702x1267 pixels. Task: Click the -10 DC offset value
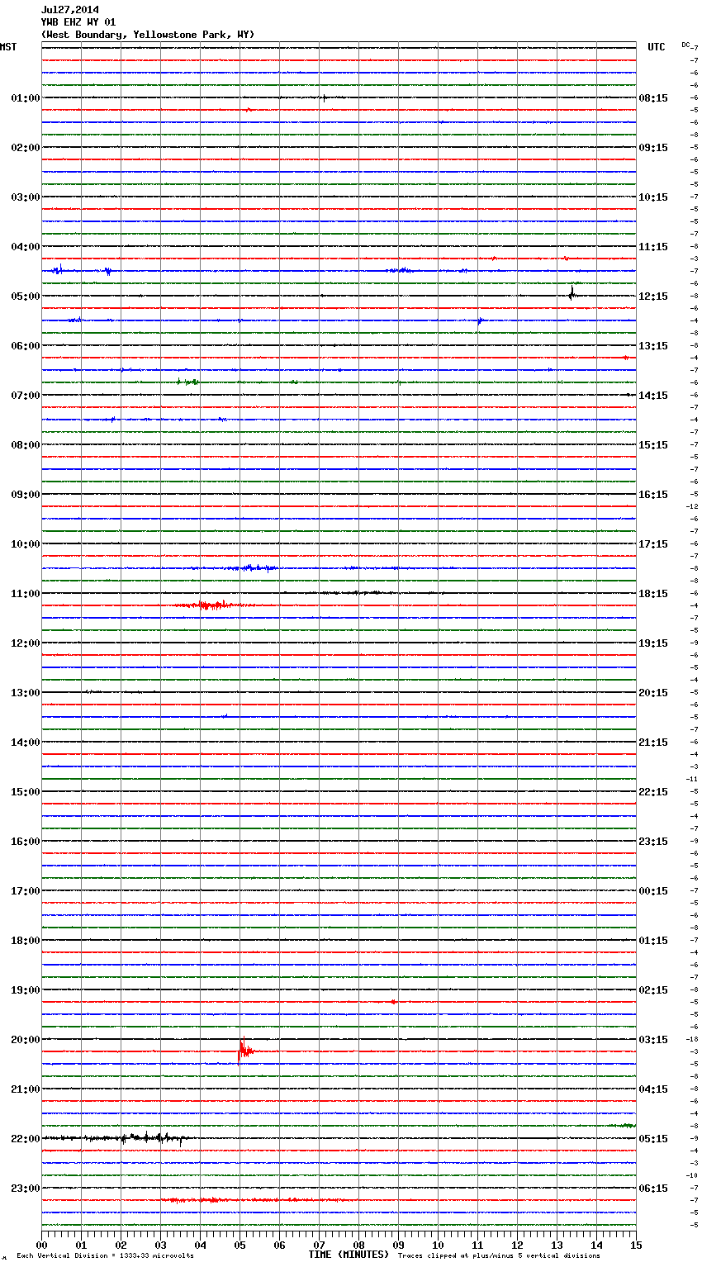click(x=693, y=1175)
